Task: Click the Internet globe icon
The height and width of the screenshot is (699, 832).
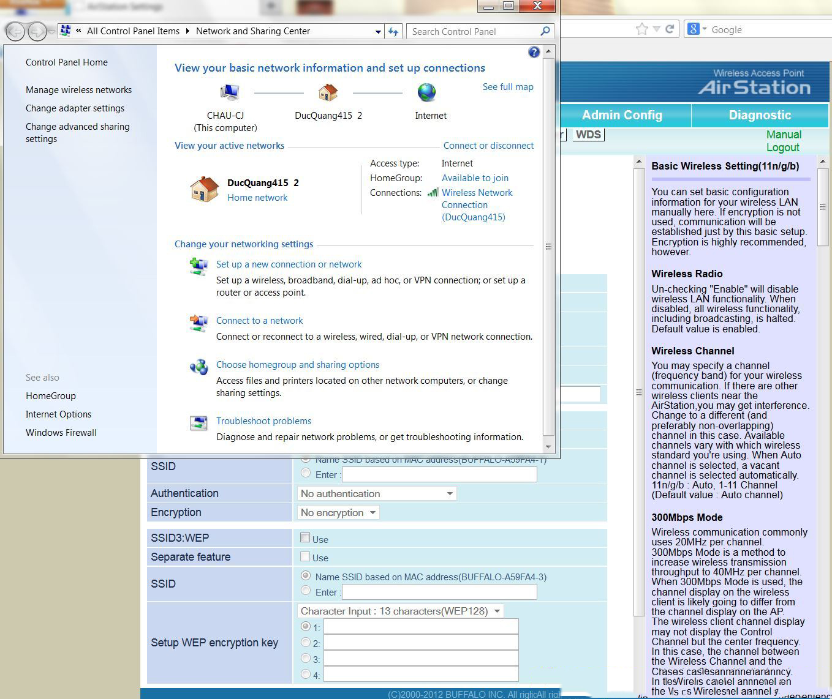Action: 426,92
